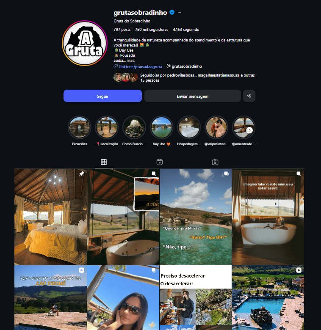View the 4.153 seguindo list
The width and height of the screenshot is (321, 330).
coord(186,30)
